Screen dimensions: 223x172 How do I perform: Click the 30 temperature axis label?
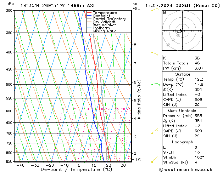coord(123,165)
